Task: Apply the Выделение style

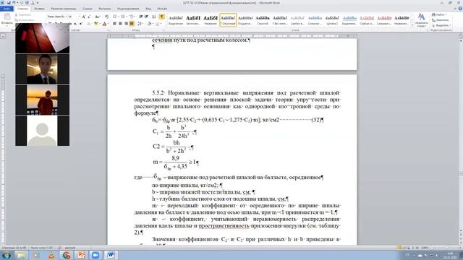Action: pos(176,19)
